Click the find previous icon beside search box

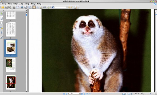(x=69, y=7)
